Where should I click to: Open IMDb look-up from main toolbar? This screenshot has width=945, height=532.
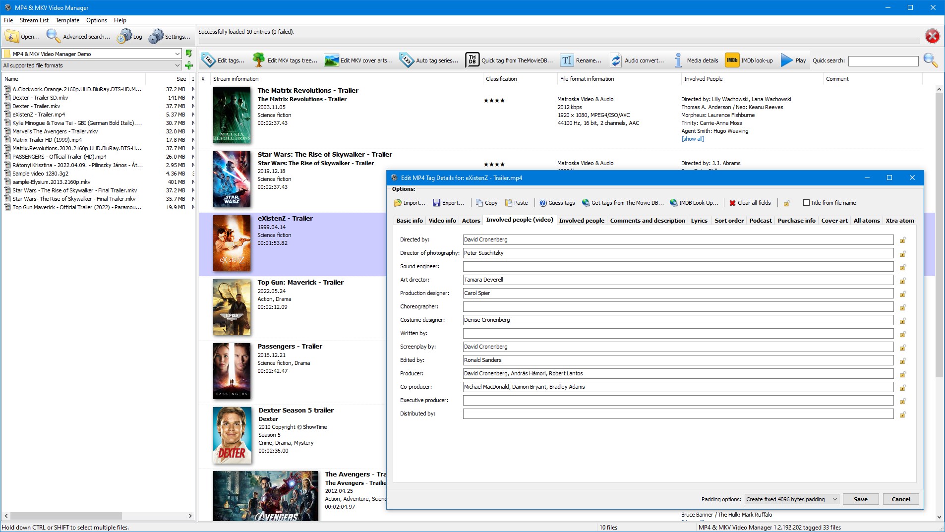749,60
